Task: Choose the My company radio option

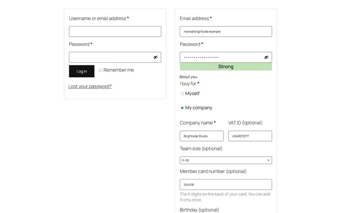Action: point(182,108)
